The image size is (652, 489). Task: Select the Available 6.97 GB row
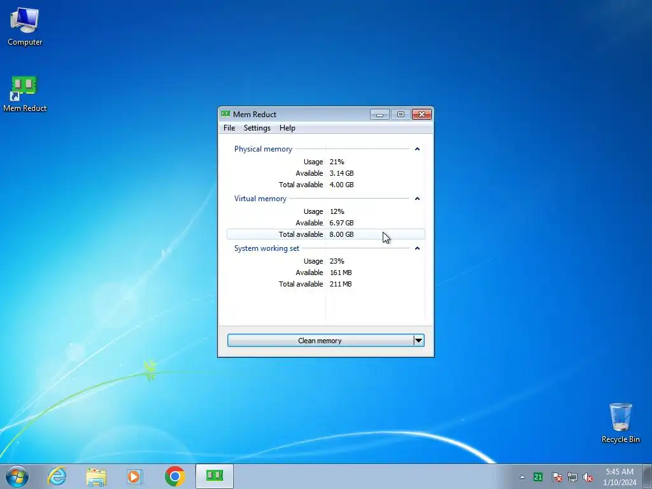tap(325, 223)
